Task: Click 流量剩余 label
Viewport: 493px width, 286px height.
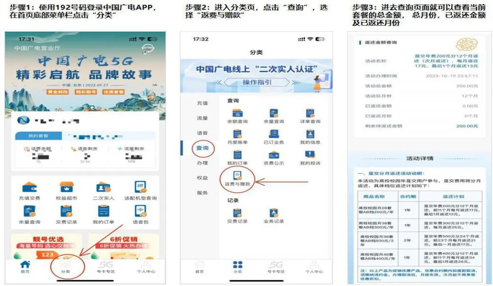Action: click(x=134, y=148)
